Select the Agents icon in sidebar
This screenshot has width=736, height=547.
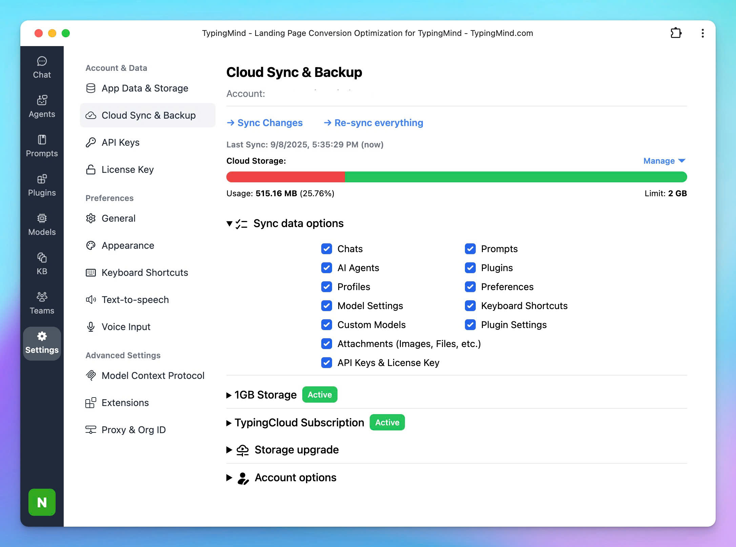(x=42, y=106)
